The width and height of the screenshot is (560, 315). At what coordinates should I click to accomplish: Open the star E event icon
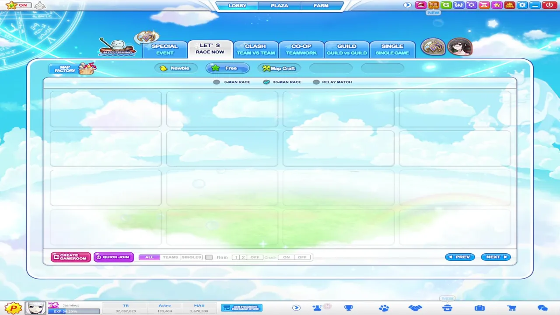click(497, 5)
